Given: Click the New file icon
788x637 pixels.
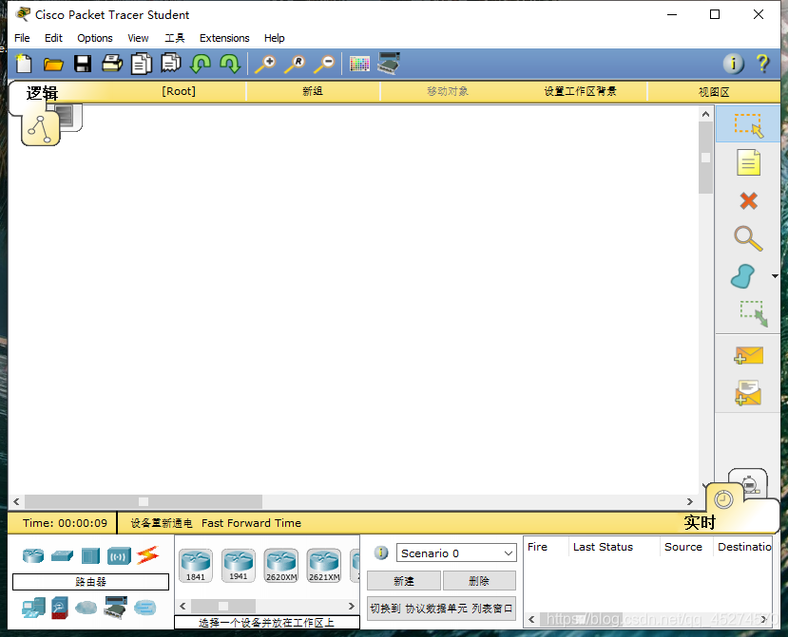Looking at the screenshot, I should tap(24, 64).
